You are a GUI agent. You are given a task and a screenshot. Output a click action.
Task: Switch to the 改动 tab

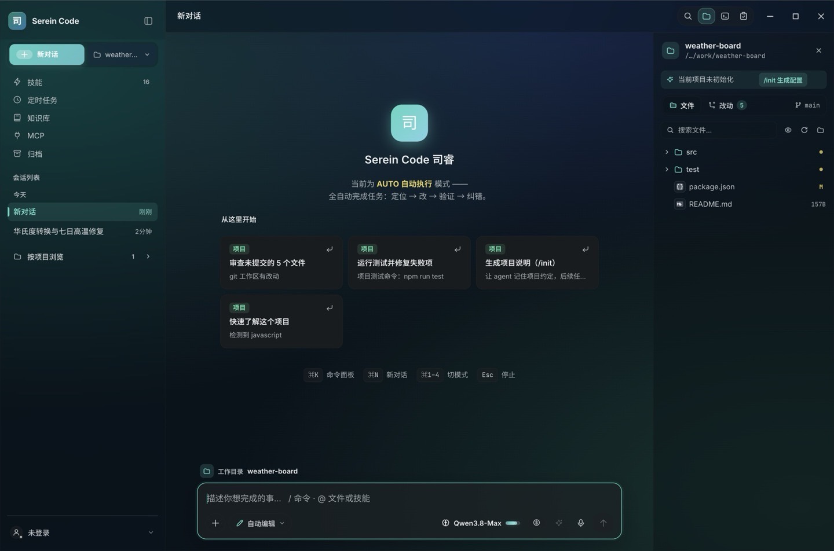coord(727,105)
